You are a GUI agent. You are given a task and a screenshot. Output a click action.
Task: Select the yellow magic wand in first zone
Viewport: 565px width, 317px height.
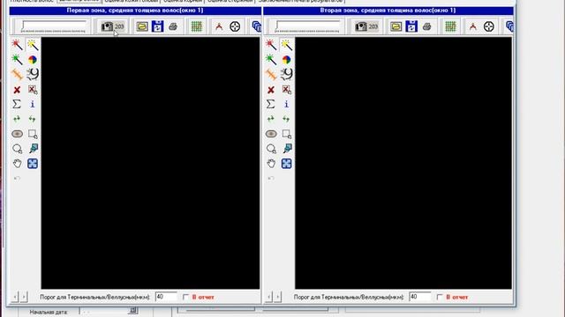tap(33, 45)
